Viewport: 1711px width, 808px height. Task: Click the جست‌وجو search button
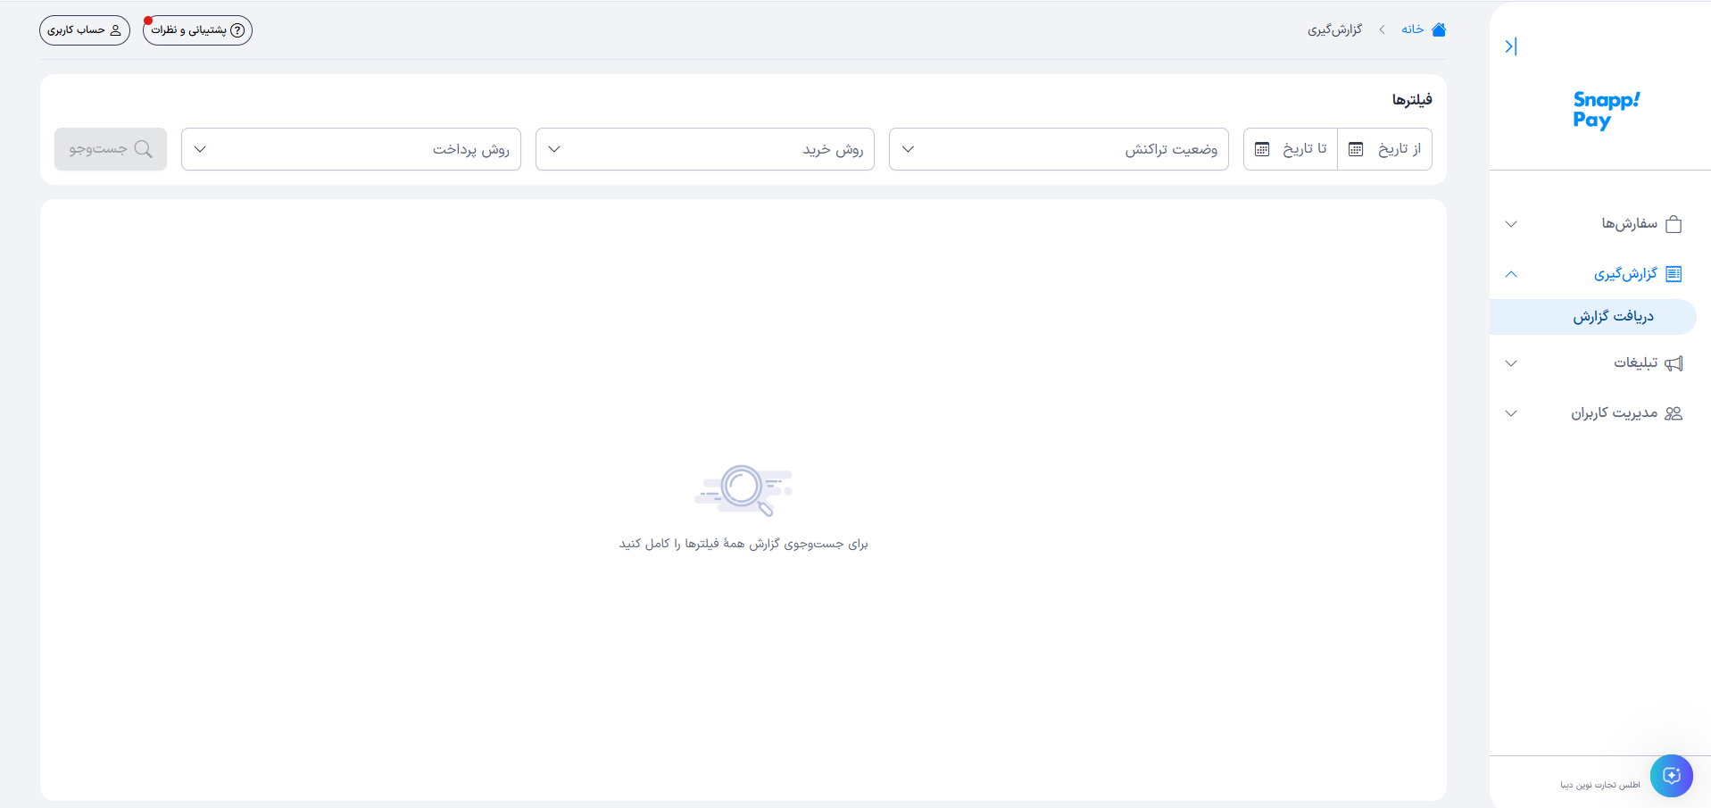pos(111,149)
